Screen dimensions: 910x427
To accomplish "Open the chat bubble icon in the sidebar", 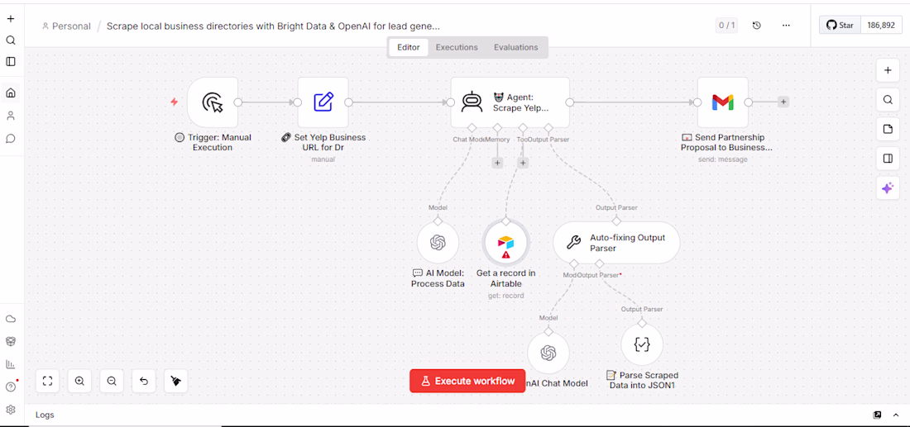I will tap(11, 139).
